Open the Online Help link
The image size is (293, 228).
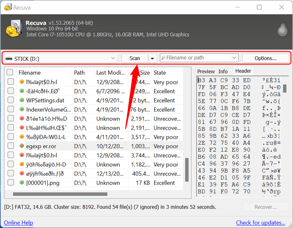click(19, 223)
